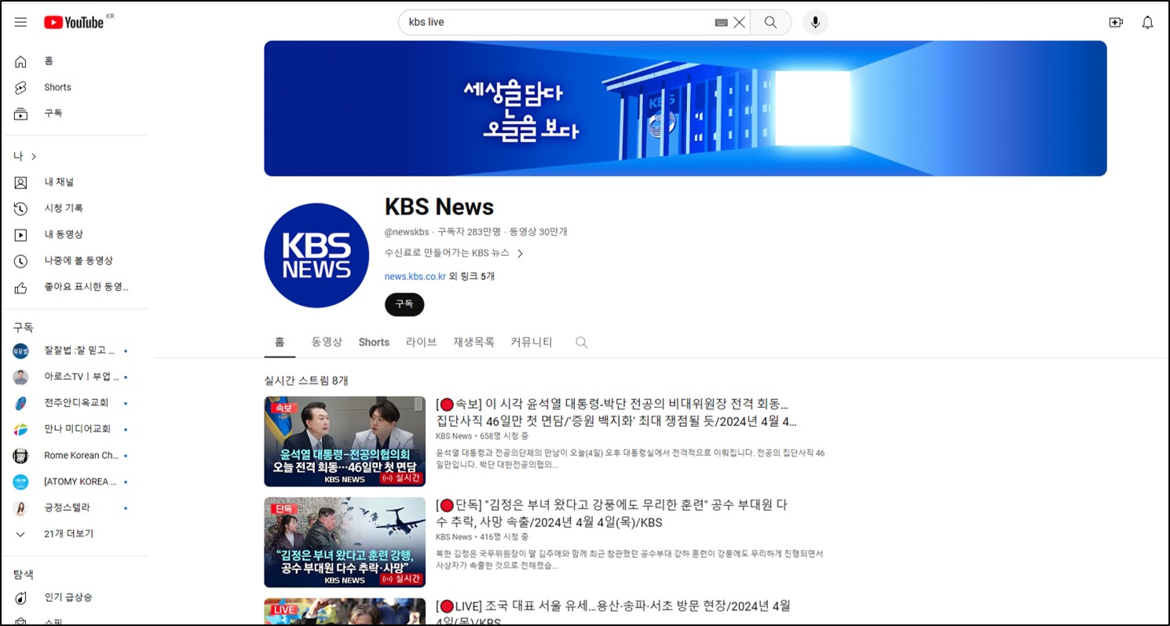This screenshot has height=626, width=1170.
Task: Open the hamburger guide menu
Action: [20, 22]
